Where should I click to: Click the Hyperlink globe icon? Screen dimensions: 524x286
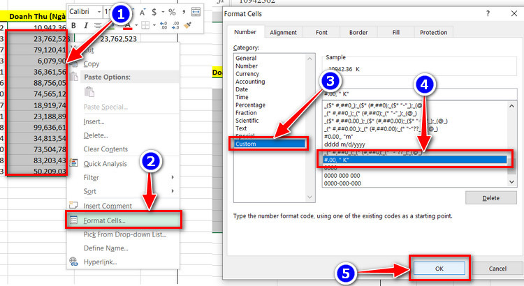click(x=73, y=262)
